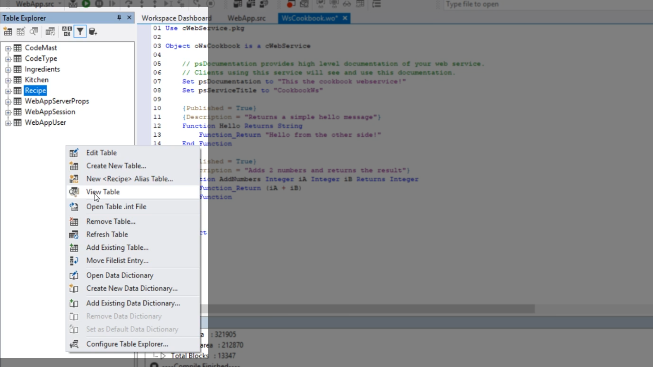This screenshot has width=653, height=367.
Task: Click the database connection dropdown icon
Action: 93,32
